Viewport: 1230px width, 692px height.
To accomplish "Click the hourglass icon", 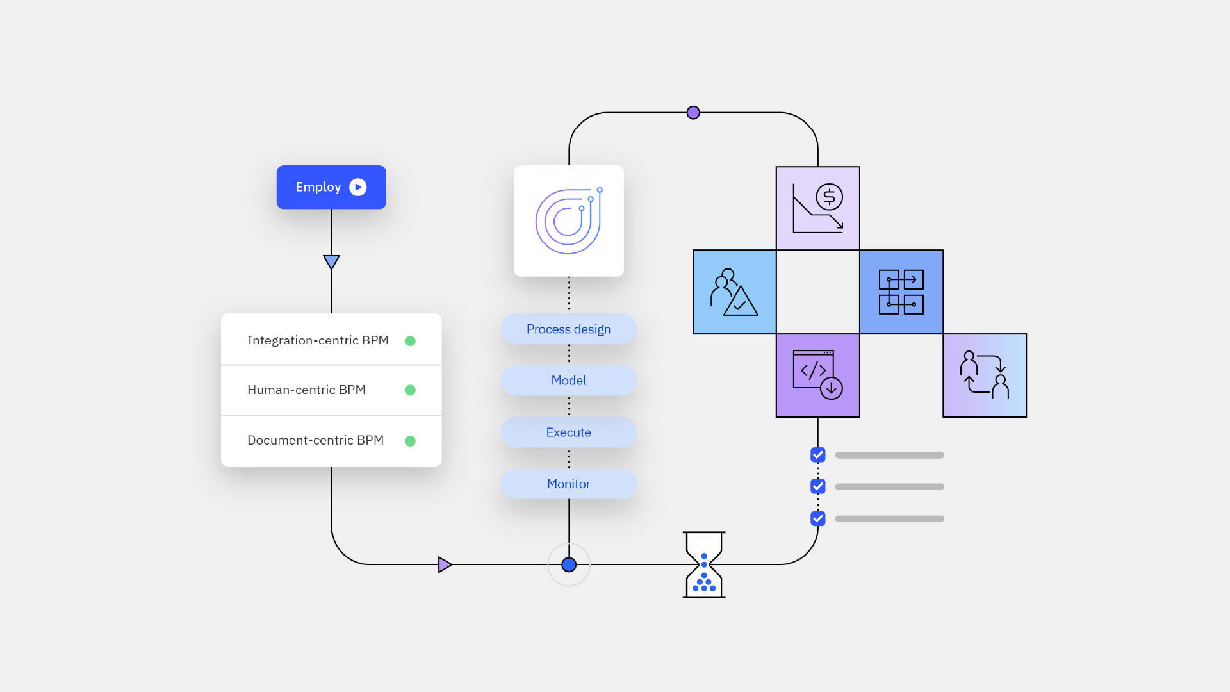I will 703,564.
